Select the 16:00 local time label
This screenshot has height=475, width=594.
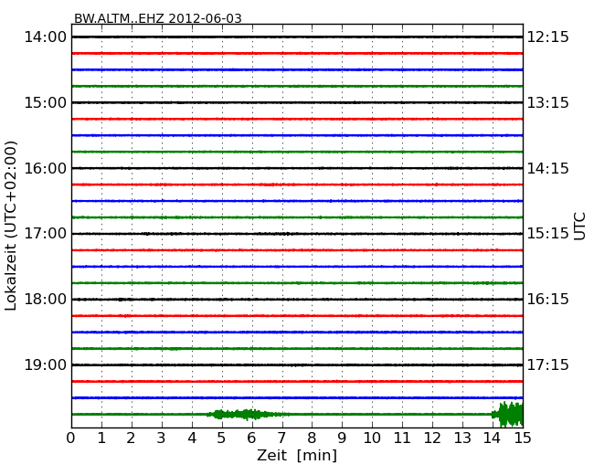point(45,168)
